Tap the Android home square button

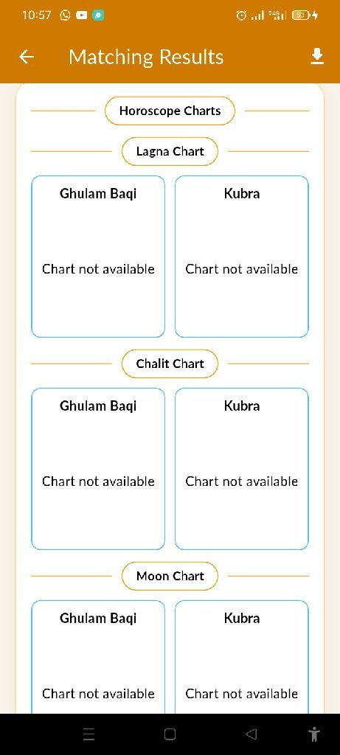tap(170, 734)
